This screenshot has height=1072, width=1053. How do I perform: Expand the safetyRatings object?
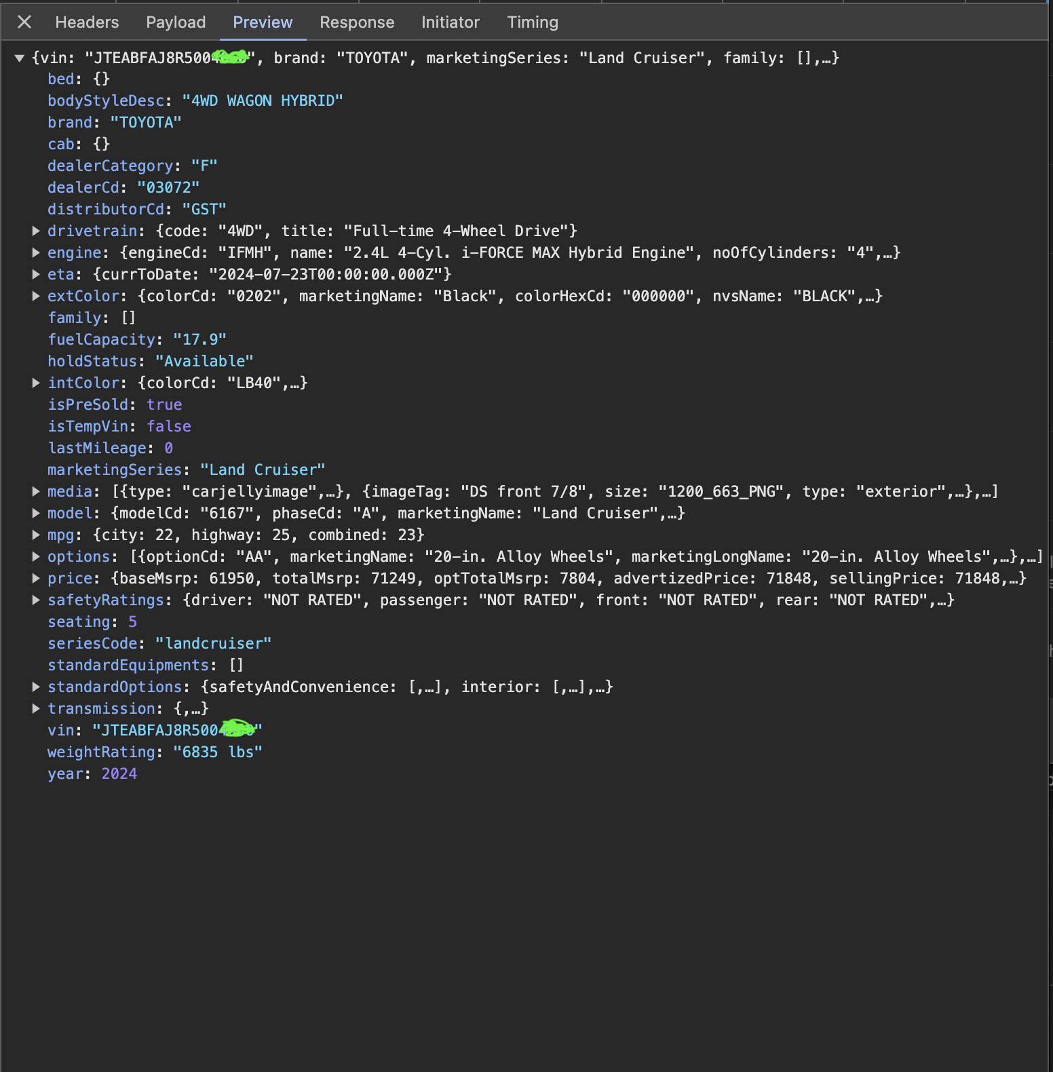(x=36, y=600)
